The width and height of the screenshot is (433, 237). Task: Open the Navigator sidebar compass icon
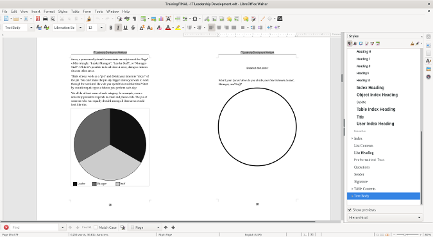(429, 77)
